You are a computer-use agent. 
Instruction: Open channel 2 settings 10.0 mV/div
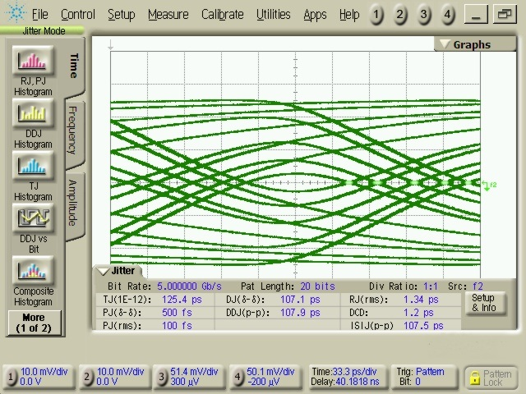coord(114,377)
